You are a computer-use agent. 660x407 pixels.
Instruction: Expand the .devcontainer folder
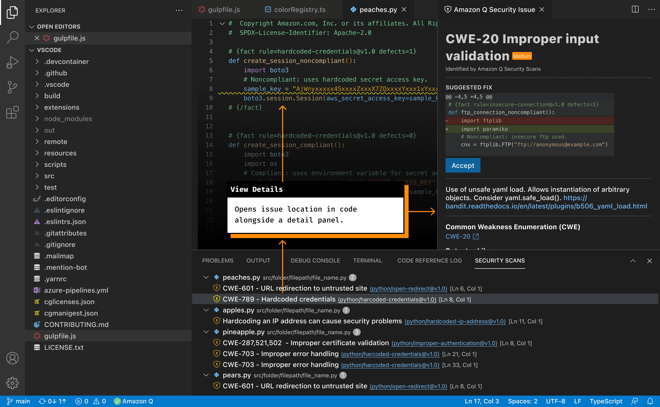click(x=37, y=61)
